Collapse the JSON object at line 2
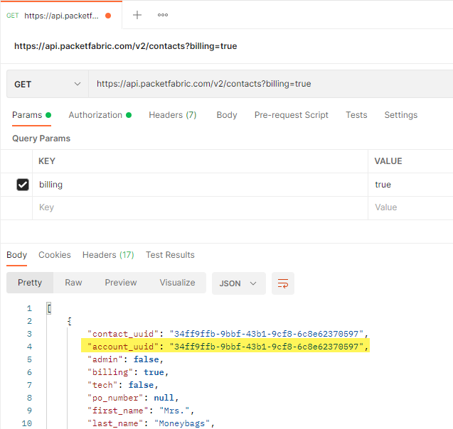This screenshot has height=429, width=453. click(69, 321)
